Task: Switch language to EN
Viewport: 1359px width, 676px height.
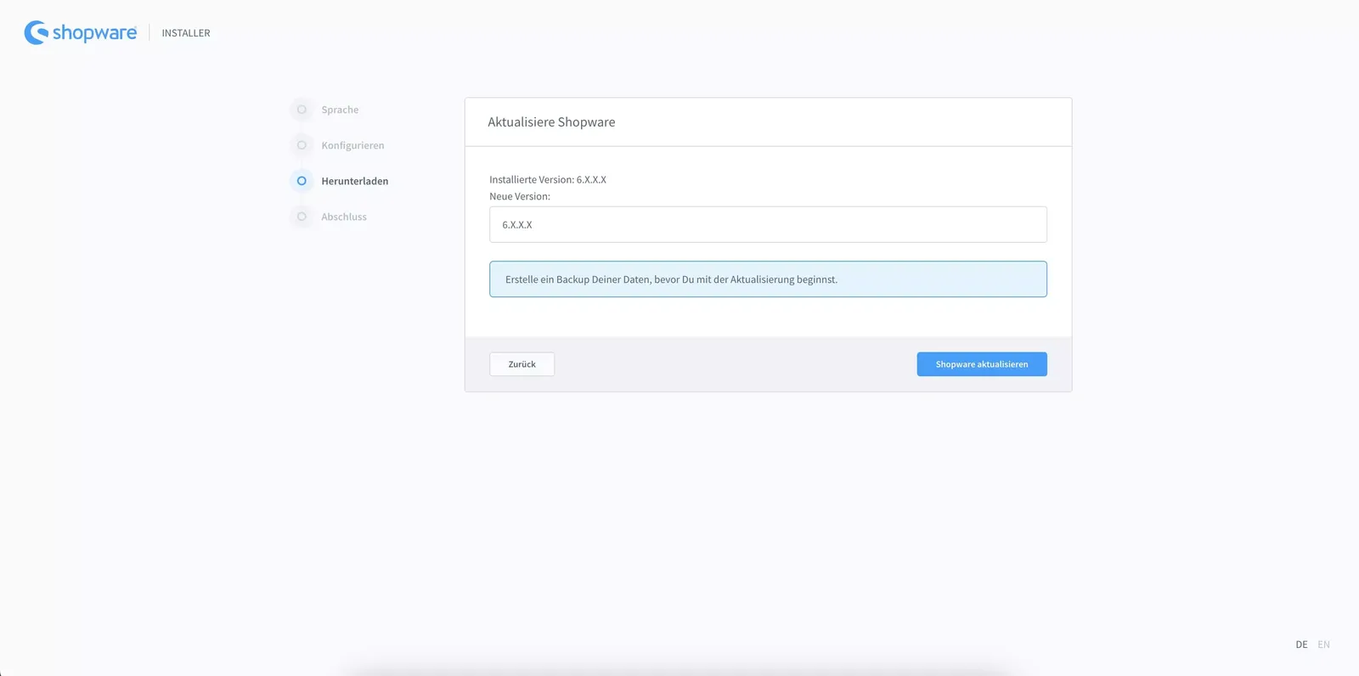Action: coord(1323,645)
